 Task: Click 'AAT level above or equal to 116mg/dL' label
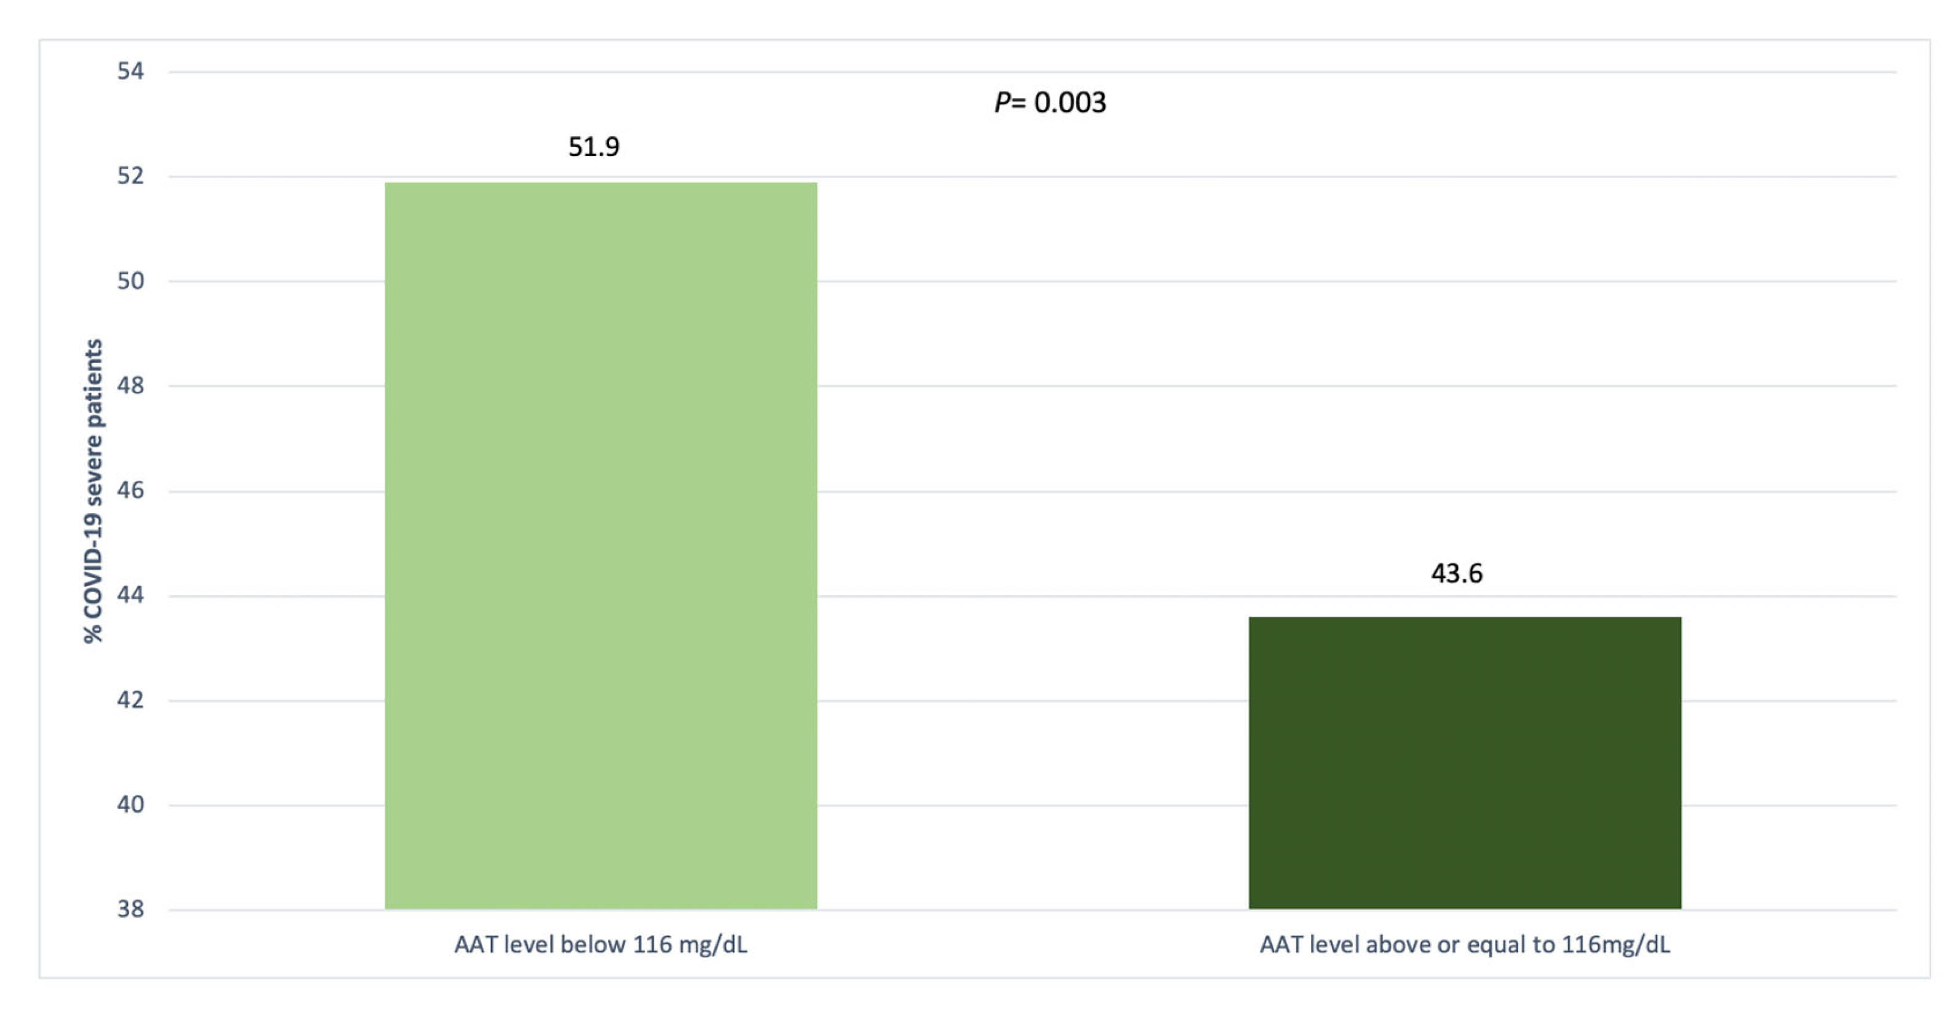coord(1464,944)
